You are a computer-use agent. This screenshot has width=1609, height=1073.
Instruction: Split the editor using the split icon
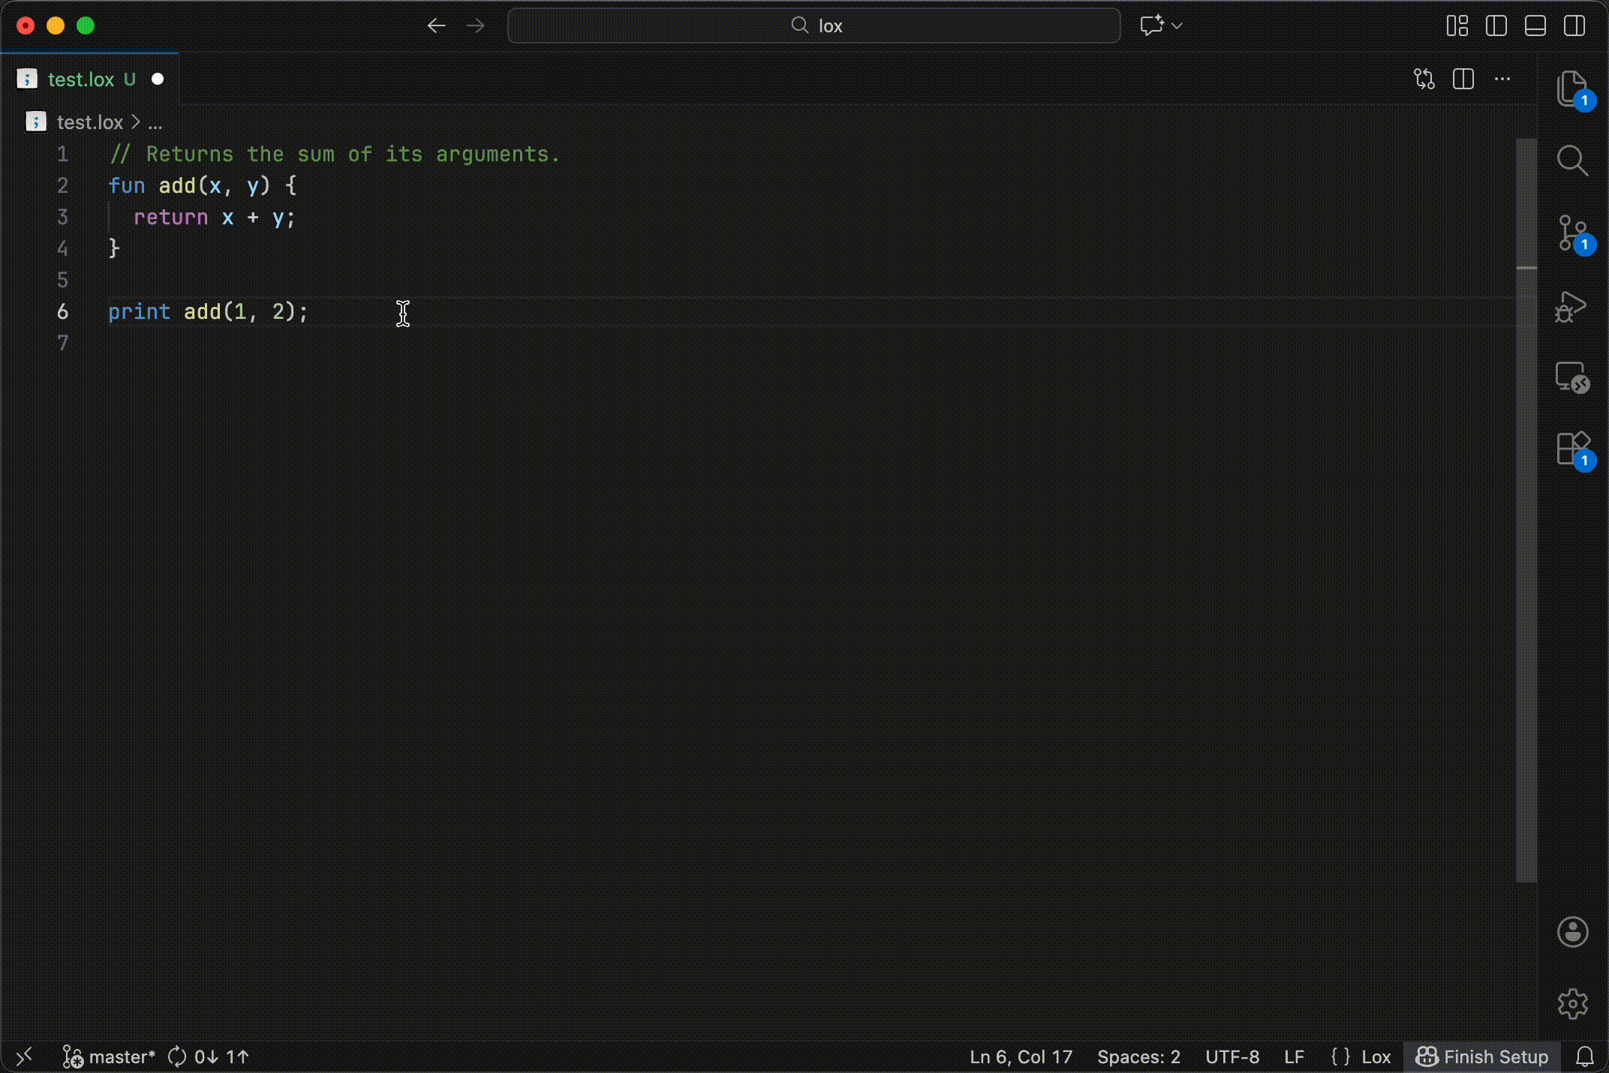1463,79
